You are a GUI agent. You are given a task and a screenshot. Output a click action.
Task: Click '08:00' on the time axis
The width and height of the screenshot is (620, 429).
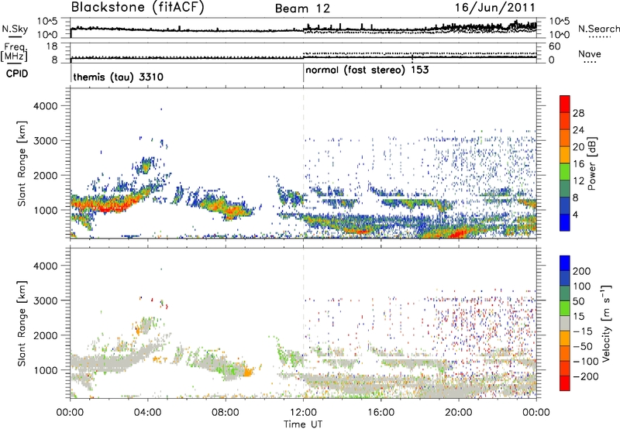226,413
